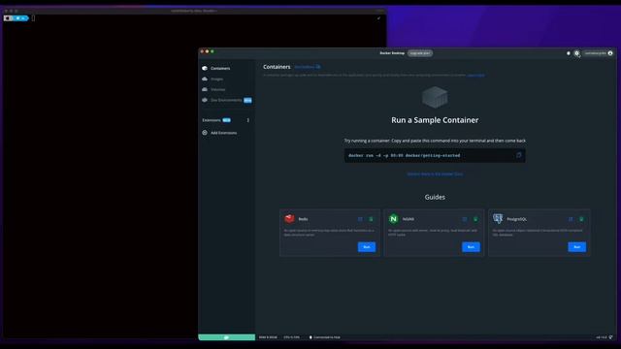Click the PostgreSQL elephant icon
The height and width of the screenshot is (349, 621).
point(498,218)
